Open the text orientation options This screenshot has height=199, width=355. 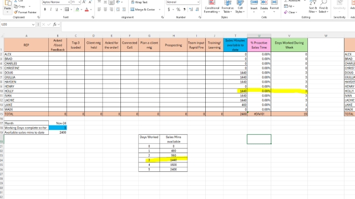(x=119, y=2)
